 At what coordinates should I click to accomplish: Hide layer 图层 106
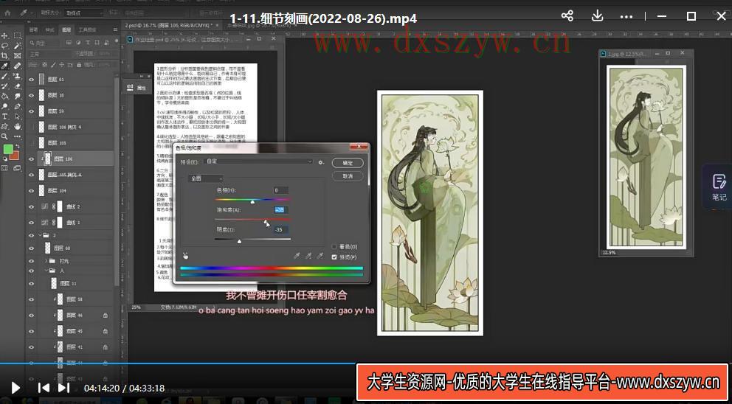click(x=31, y=159)
